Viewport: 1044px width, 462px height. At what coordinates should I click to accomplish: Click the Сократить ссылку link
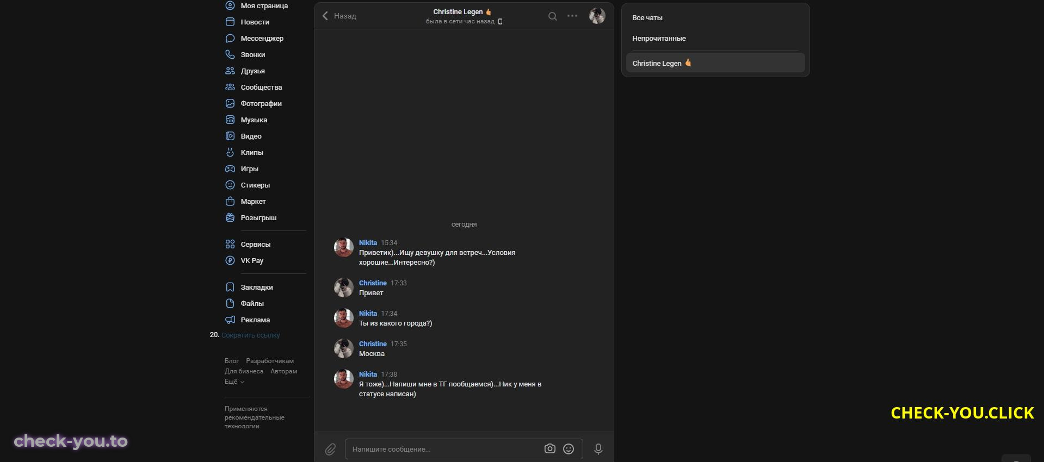(x=251, y=335)
